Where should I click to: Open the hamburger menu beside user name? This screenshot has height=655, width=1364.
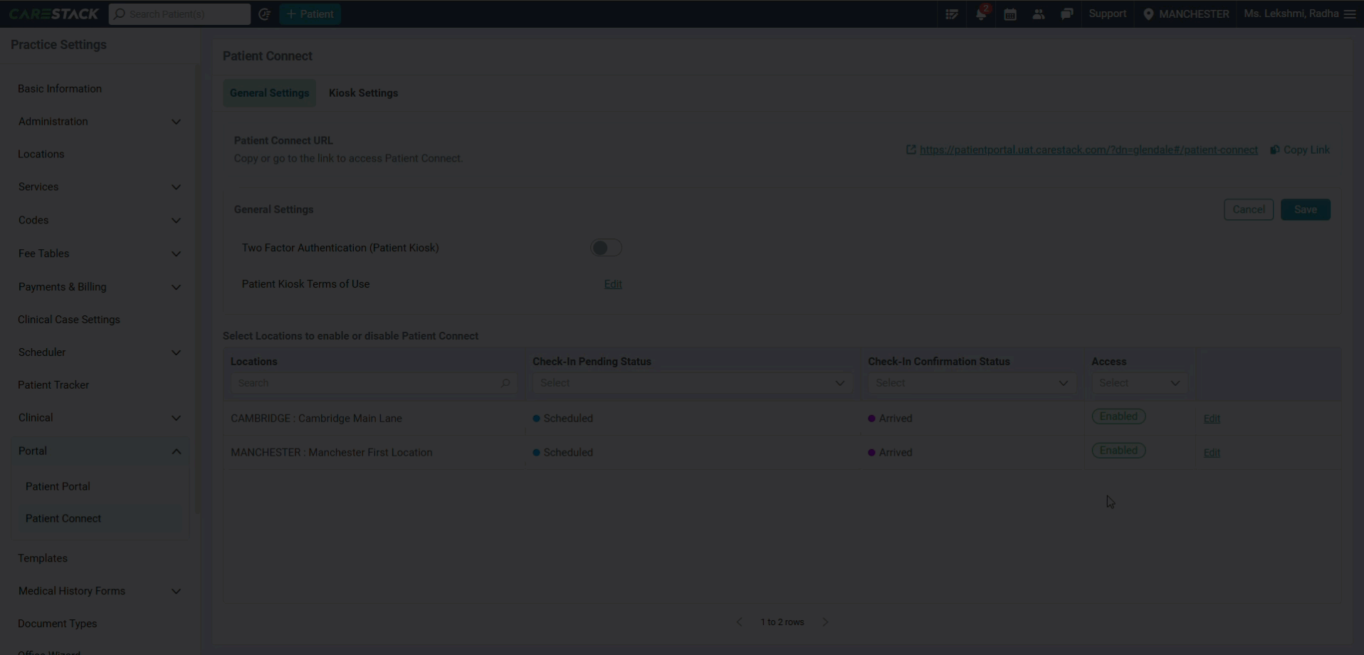(1350, 14)
